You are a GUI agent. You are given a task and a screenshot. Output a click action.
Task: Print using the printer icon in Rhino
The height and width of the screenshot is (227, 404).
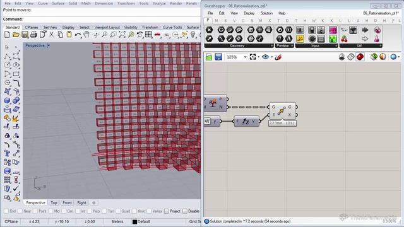33,35
